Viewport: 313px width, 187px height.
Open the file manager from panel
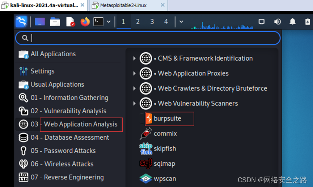(x=55, y=22)
